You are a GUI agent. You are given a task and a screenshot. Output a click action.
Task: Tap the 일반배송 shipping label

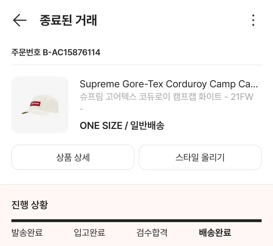(x=147, y=125)
